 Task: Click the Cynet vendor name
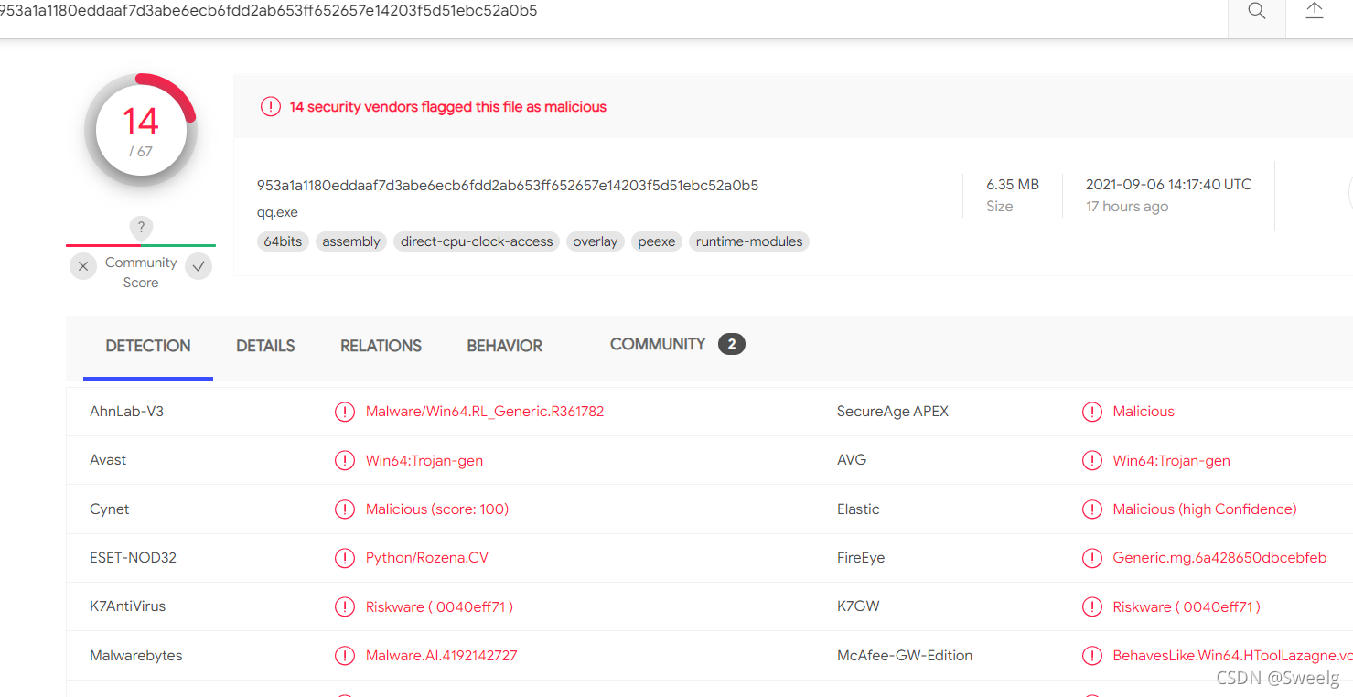point(110,509)
